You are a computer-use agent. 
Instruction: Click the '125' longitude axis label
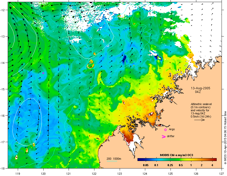click(171, 173)
